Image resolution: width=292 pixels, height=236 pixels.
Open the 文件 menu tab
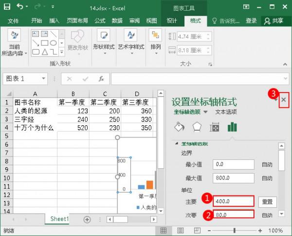pyautogui.click(x=13, y=20)
